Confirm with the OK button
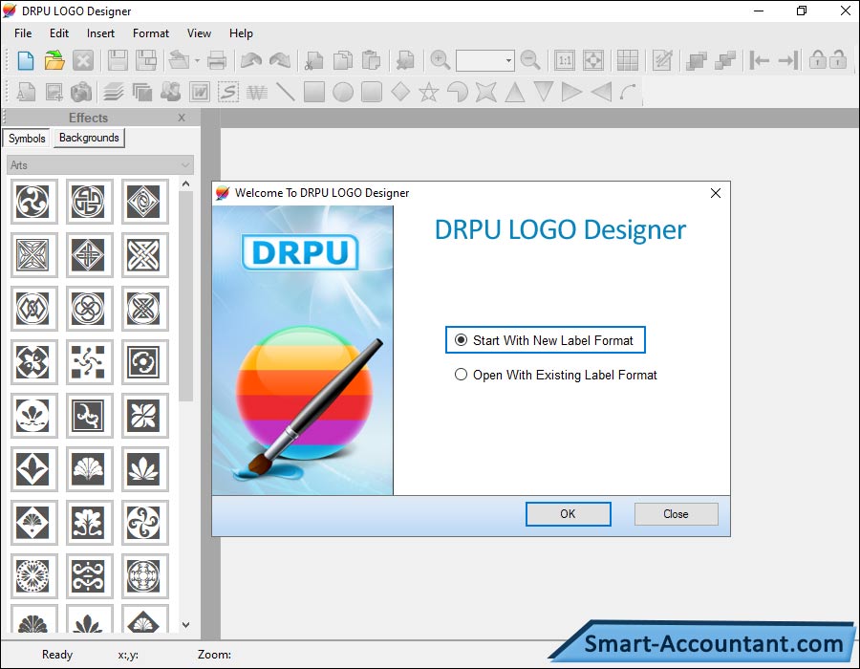The image size is (860, 669). (568, 514)
